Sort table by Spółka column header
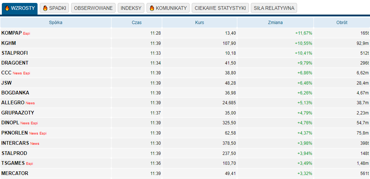Screen dimensions: 370x179 coord(56,23)
